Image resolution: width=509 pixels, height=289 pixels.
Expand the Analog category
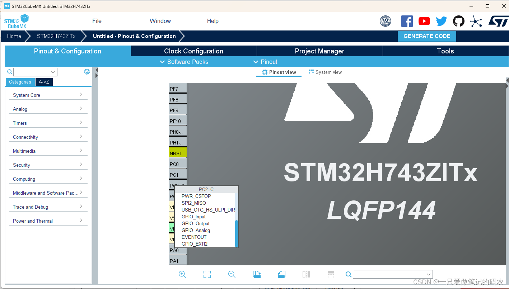(48, 109)
